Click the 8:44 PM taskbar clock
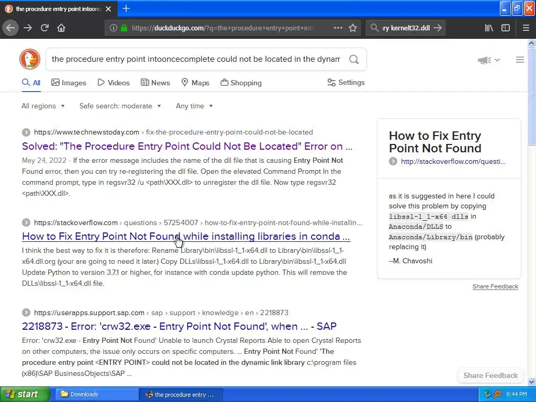 [x=517, y=394]
